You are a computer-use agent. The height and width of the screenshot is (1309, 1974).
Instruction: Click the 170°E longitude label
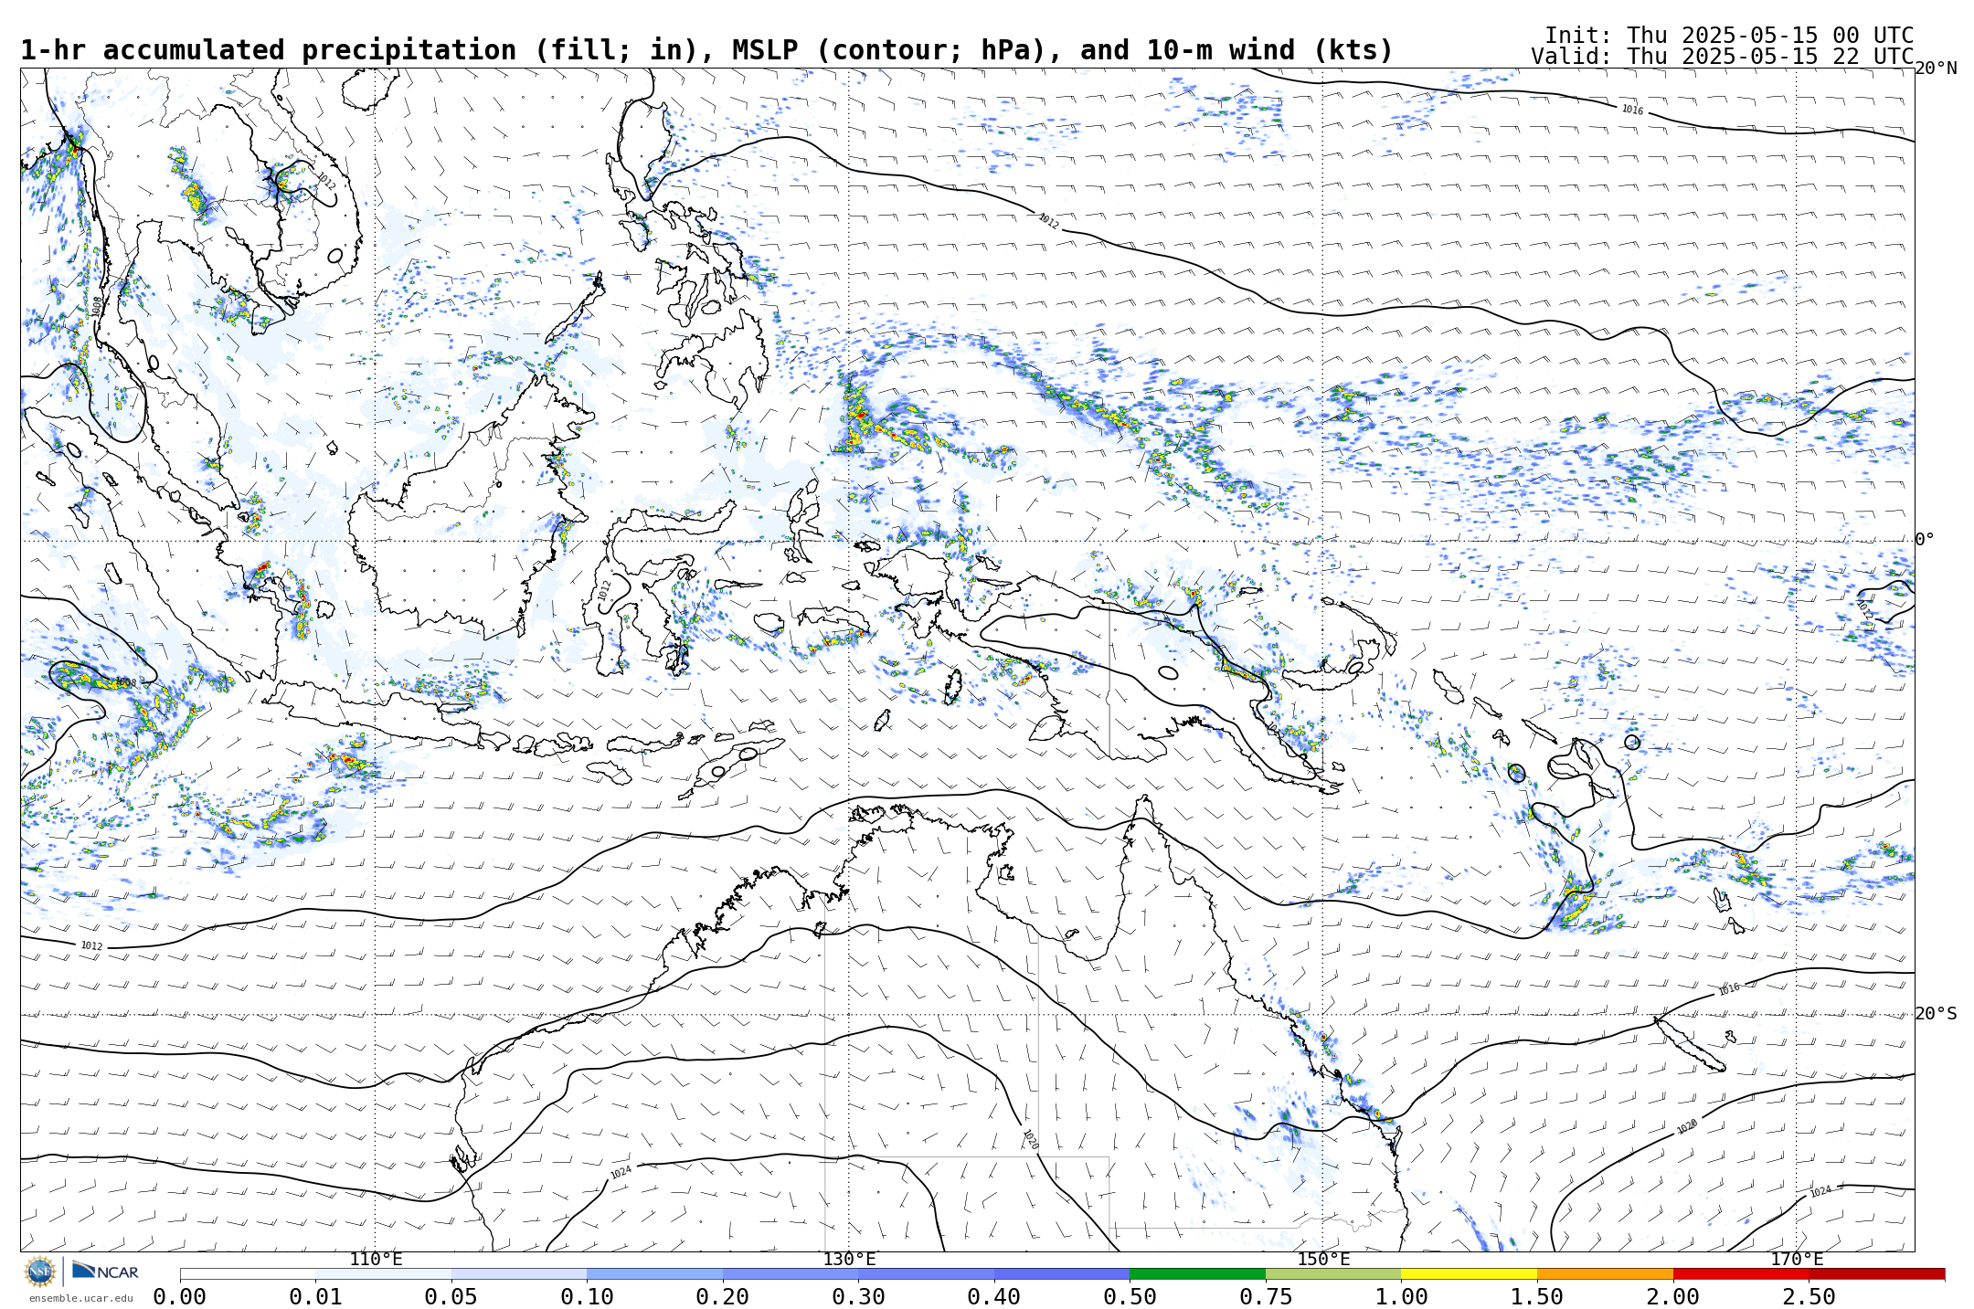[x=1797, y=1260]
